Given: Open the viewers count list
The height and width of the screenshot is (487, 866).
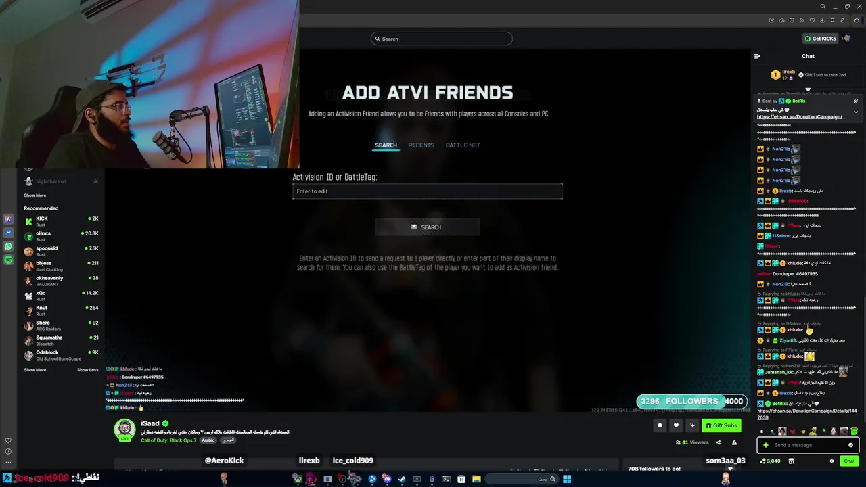Looking at the screenshot, I should pyautogui.click(x=691, y=442).
